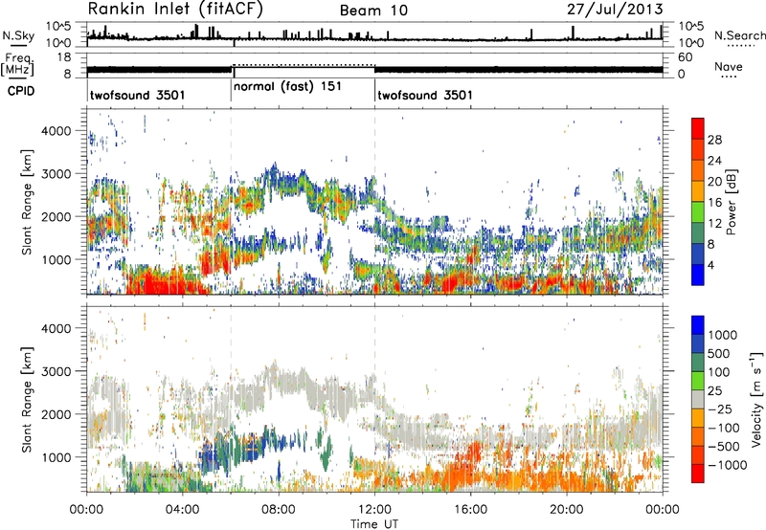This screenshot has height=530, width=766.
Task: Click the "12" value on Power color bar
Action: pyautogui.click(x=714, y=224)
